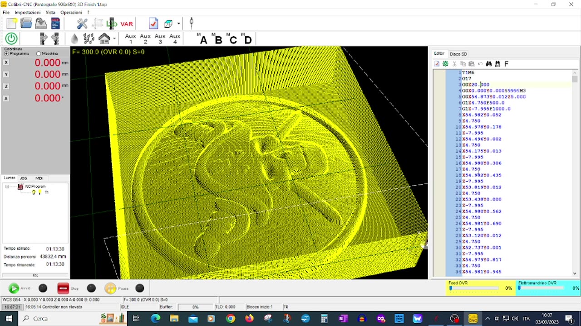Click the A axis label button

[x=6, y=98]
